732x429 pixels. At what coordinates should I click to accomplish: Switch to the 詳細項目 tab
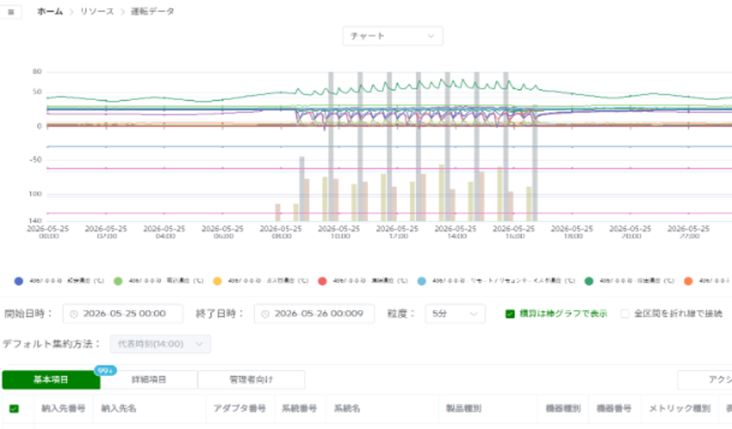[x=149, y=379]
